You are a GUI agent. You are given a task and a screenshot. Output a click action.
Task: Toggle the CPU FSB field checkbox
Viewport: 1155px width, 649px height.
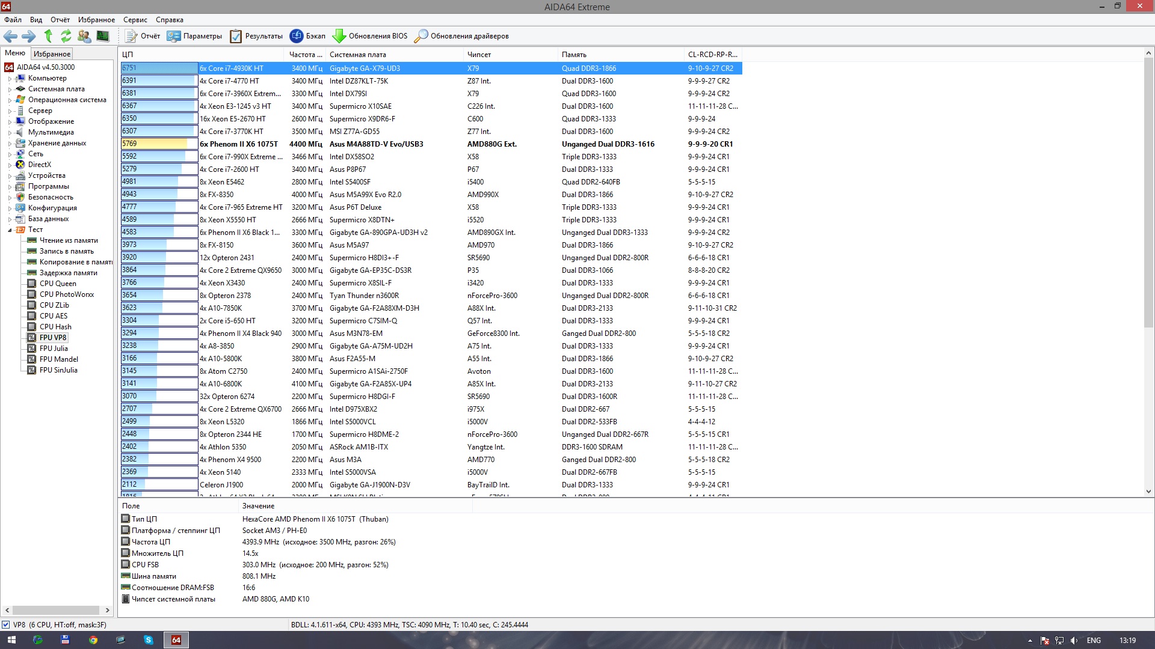pos(126,564)
